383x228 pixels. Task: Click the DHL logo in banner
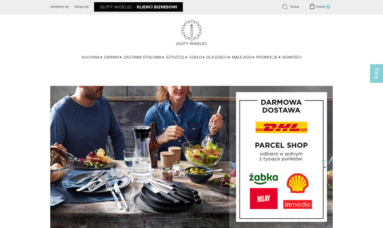(281, 128)
